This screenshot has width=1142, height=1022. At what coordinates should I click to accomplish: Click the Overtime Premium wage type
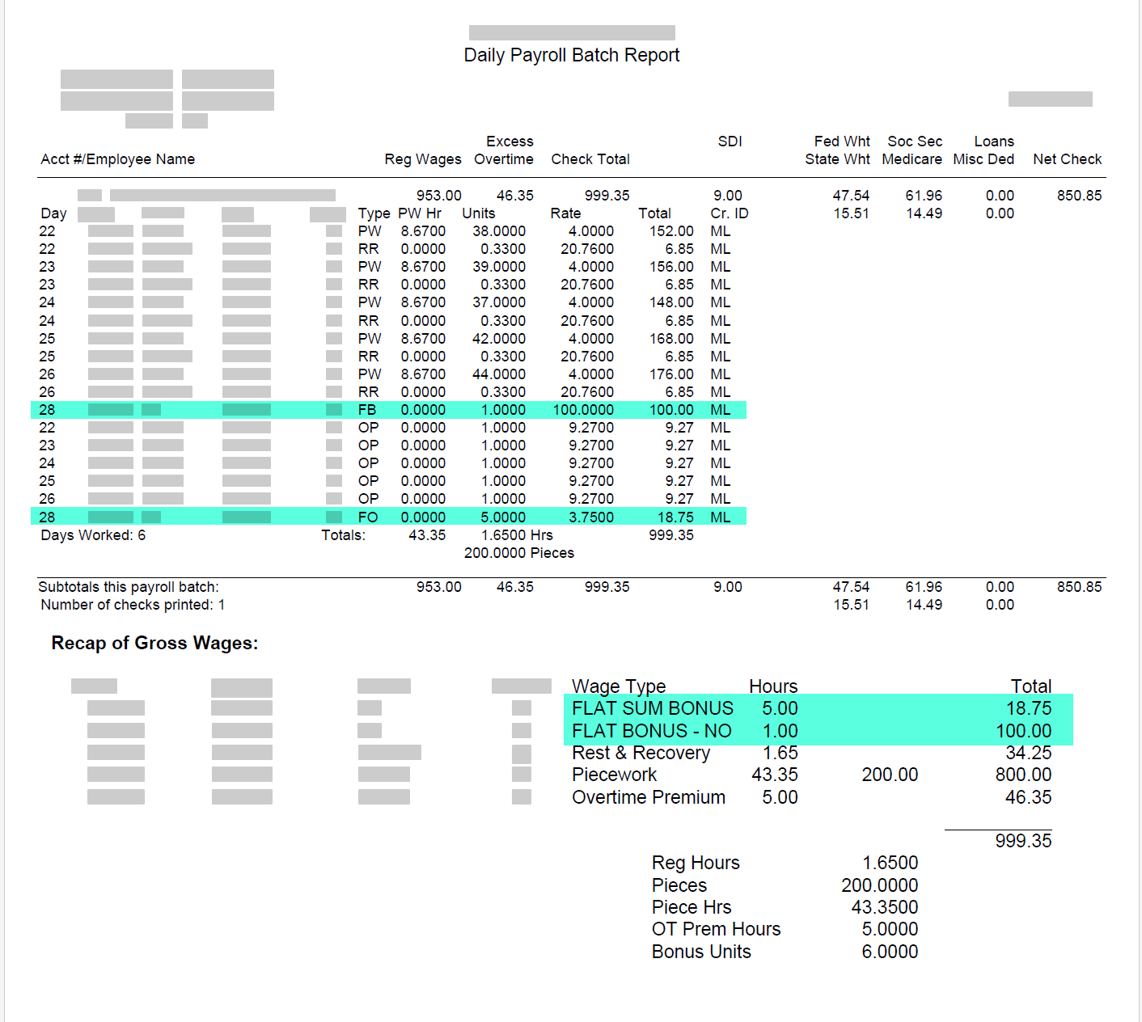[648, 797]
